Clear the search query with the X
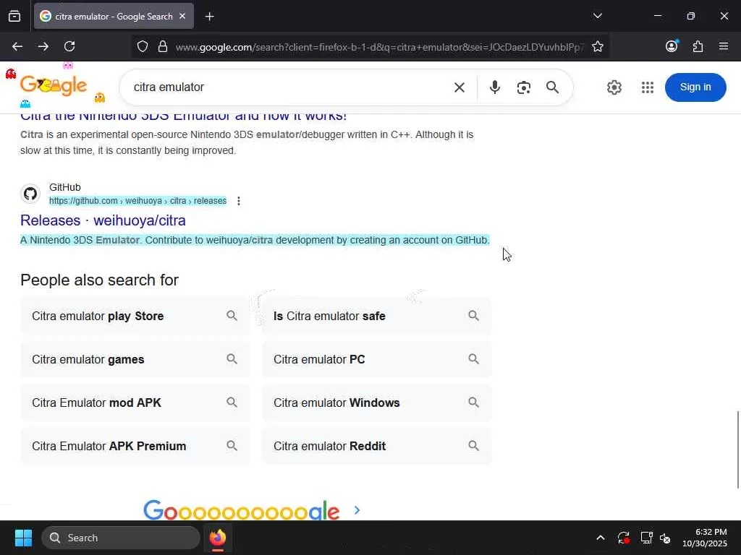The height and width of the screenshot is (555, 741). 460,87
